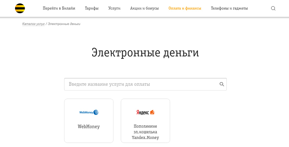Click magnifier icon inside service search field
The image size is (289, 147).
[x=222, y=84]
